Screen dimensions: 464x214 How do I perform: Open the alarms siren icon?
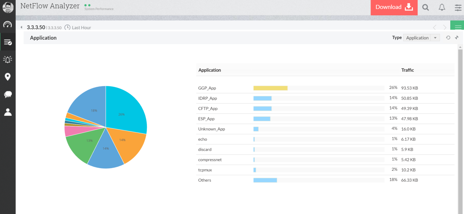[8, 59]
